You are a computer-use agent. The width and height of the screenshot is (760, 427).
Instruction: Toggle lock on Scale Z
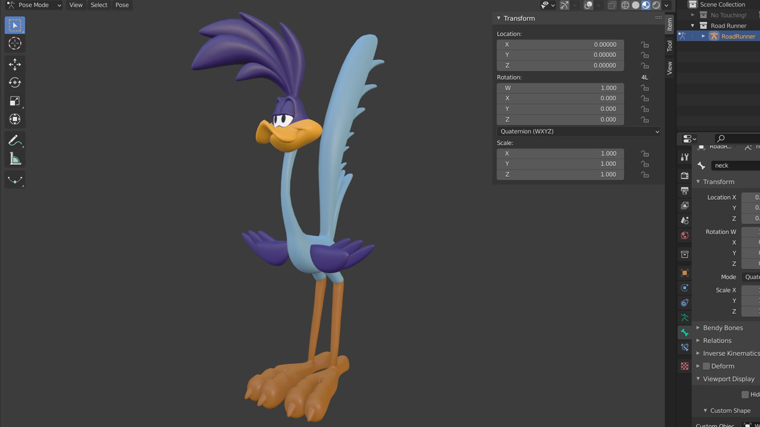(x=644, y=174)
